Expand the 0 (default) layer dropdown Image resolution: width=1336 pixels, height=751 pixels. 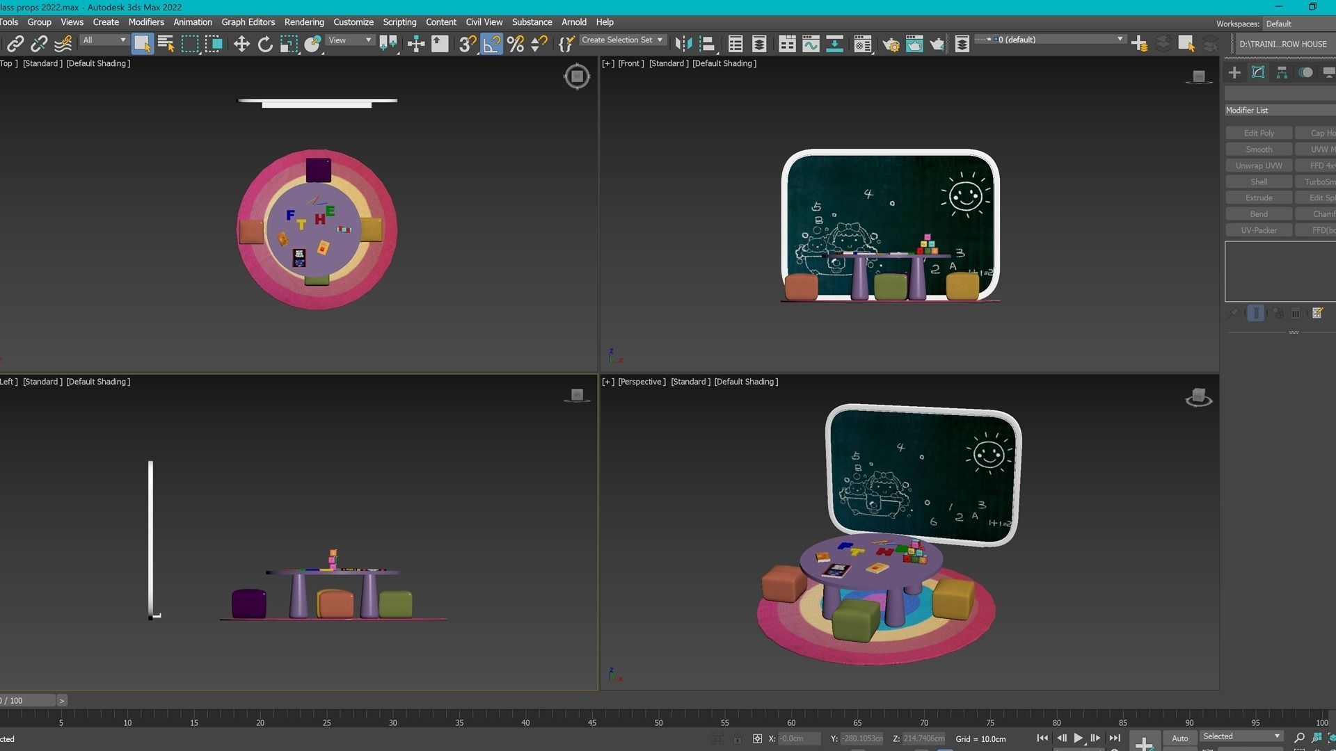(1051, 40)
